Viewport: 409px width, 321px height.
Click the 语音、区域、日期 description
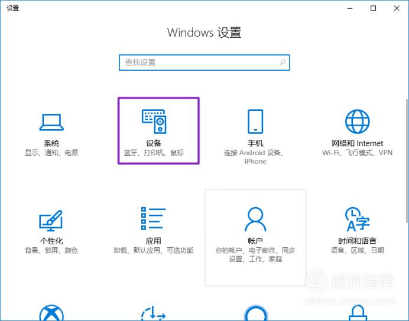pyautogui.click(x=357, y=250)
